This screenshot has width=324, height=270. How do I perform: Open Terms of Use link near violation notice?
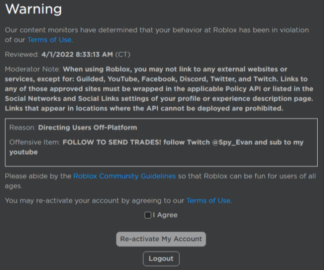tap(49, 40)
